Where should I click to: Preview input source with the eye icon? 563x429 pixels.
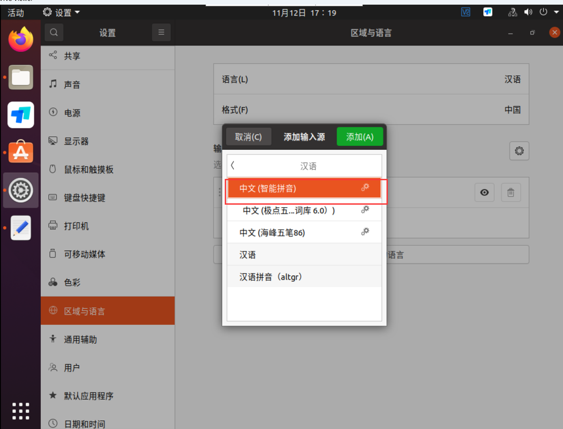pyautogui.click(x=484, y=192)
